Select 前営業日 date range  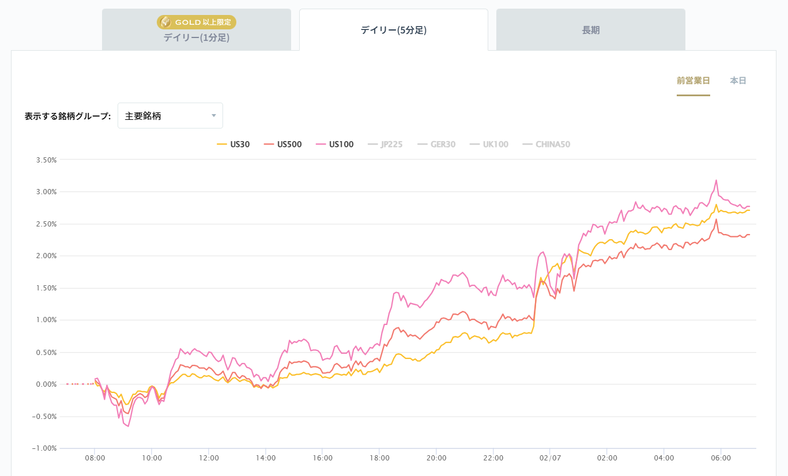click(693, 81)
